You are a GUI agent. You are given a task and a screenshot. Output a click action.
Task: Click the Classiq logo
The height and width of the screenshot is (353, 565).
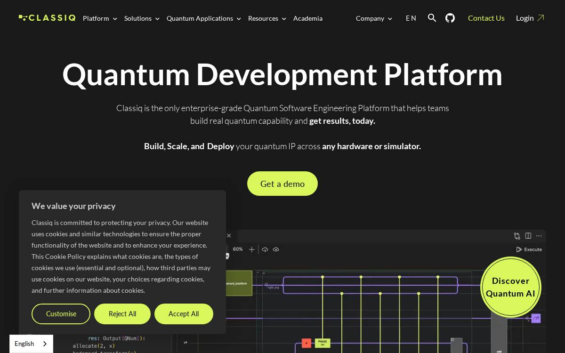pyautogui.click(x=47, y=18)
